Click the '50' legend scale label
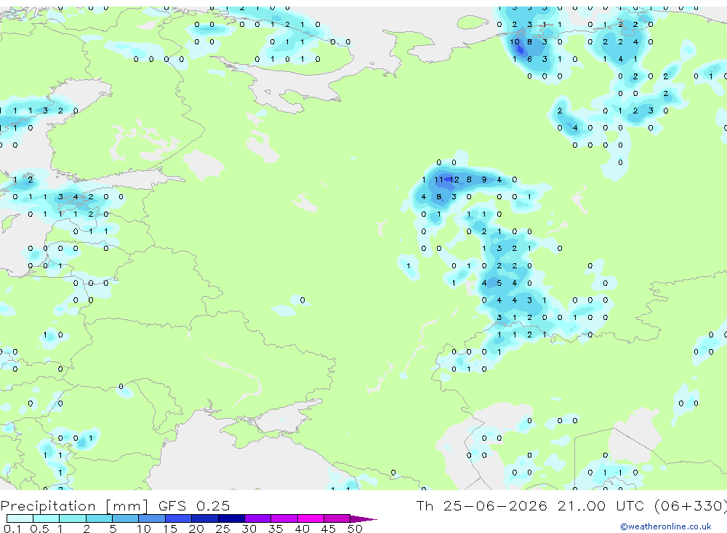This screenshot has height=533, width=727. 355,529
